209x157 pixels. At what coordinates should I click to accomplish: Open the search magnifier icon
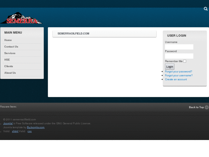point(206,9)
